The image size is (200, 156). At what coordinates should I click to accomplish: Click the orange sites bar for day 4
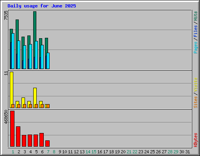coord(30,106)
